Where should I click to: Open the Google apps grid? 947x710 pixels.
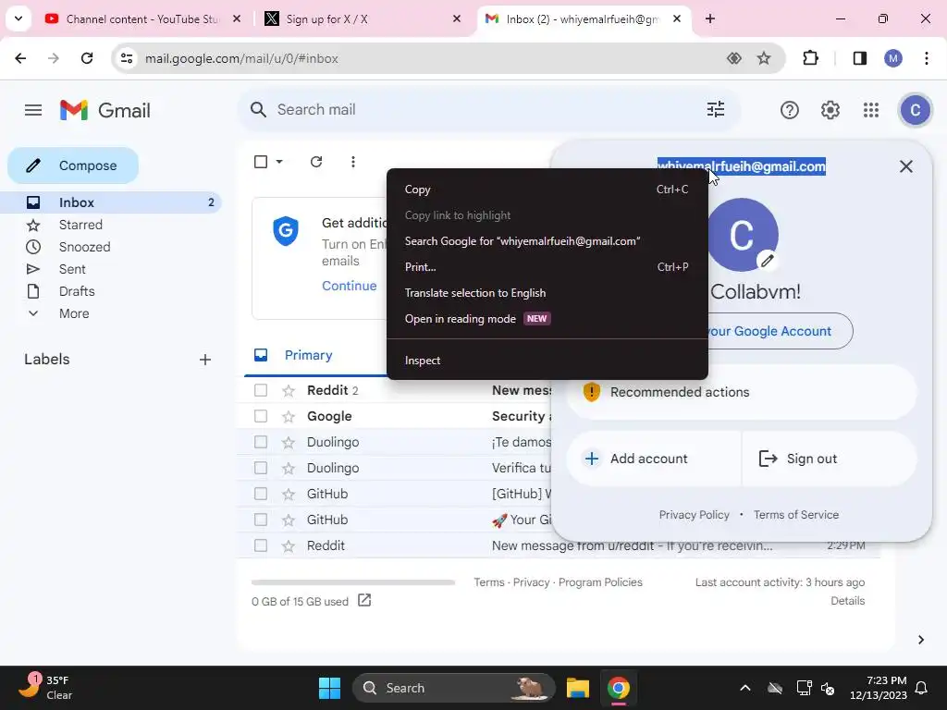click(x=871, y=110)
